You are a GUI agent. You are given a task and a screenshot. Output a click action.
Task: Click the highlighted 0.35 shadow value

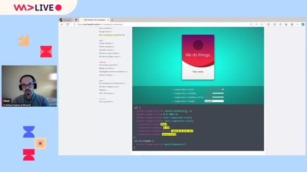point(166,128)
